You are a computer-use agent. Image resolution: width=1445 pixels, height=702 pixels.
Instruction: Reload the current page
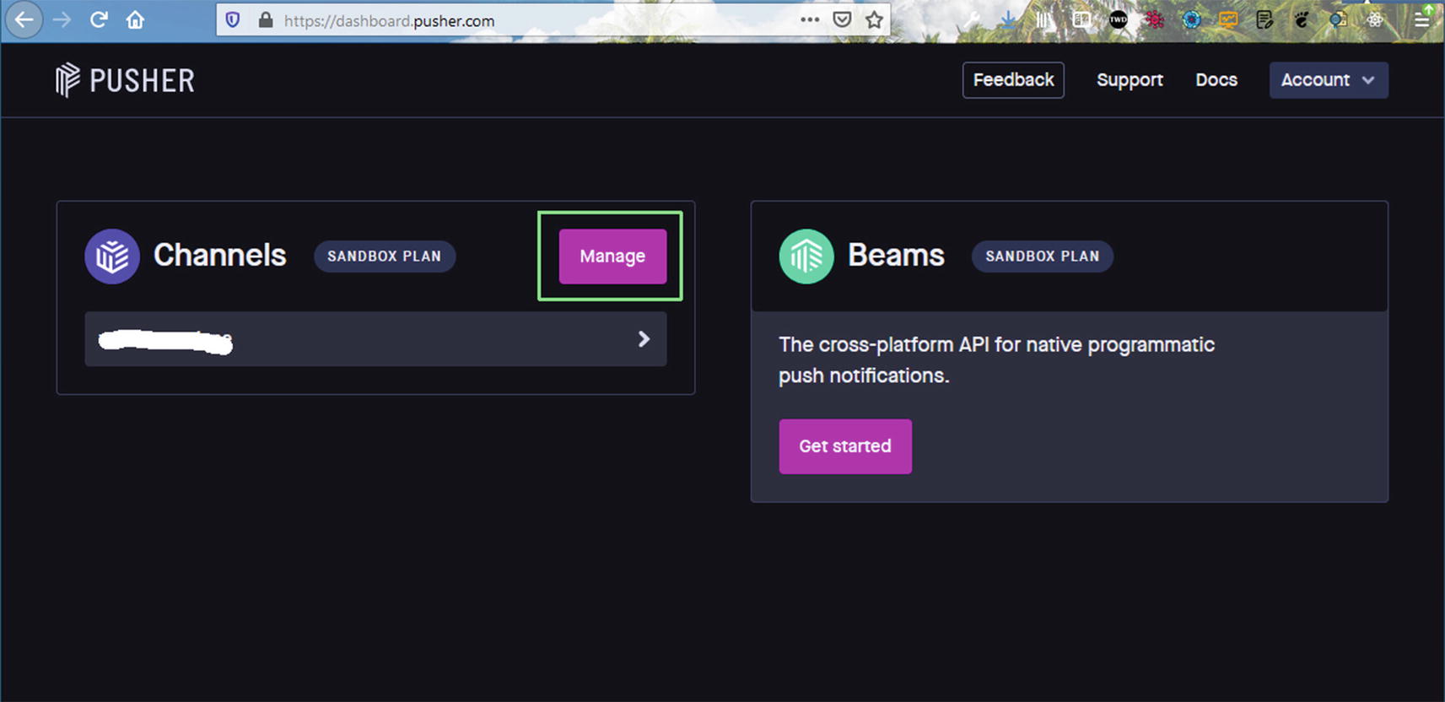coord(99,20)
